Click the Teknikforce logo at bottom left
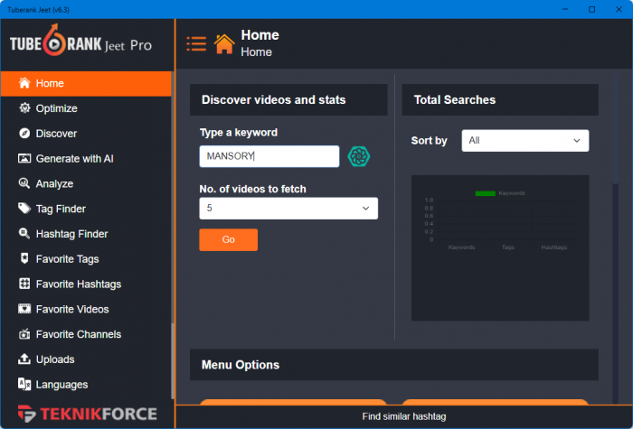This screenshot has width=633, height=429. 87,415
